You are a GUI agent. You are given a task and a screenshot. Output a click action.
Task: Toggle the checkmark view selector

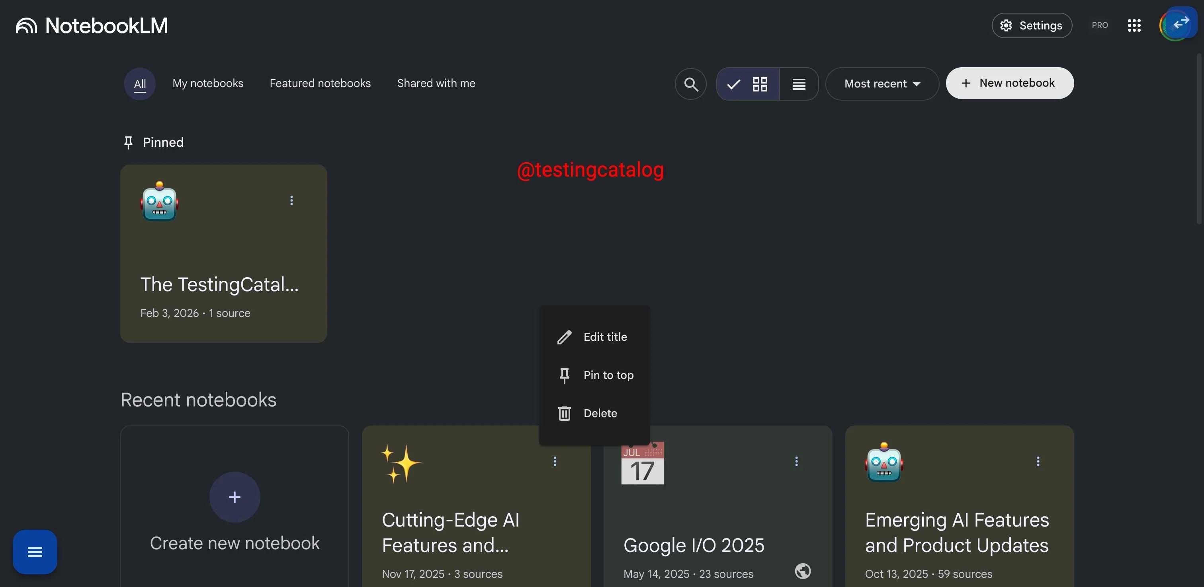click(733, 84)
